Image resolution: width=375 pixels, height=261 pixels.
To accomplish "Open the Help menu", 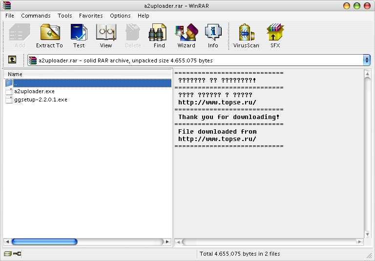I will click(144, 16).
